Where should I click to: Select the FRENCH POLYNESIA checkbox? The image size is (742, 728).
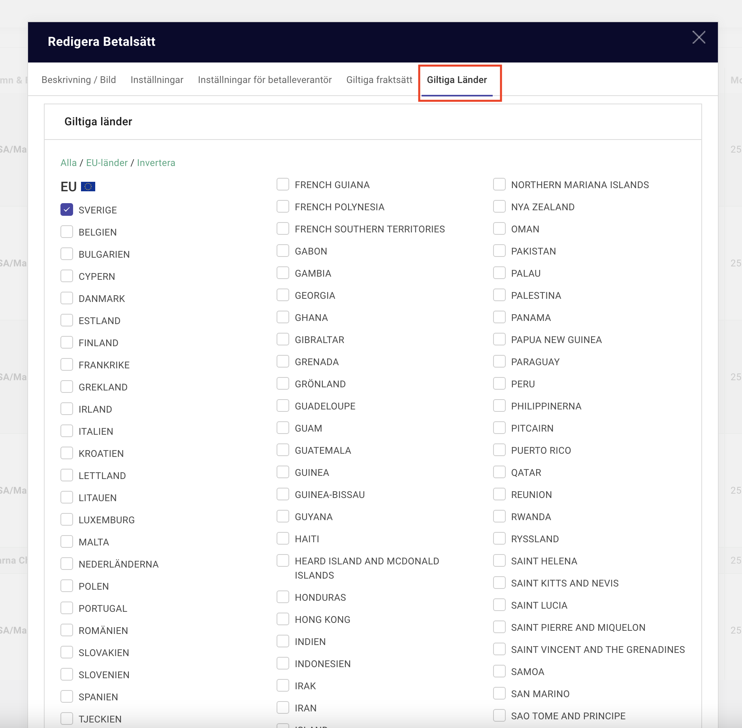pos(283,207)
